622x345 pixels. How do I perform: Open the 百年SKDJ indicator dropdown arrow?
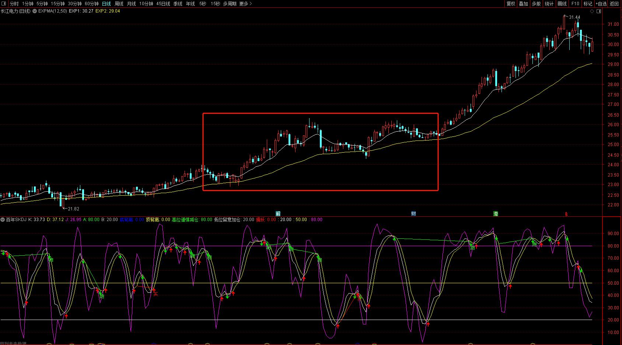3,220
